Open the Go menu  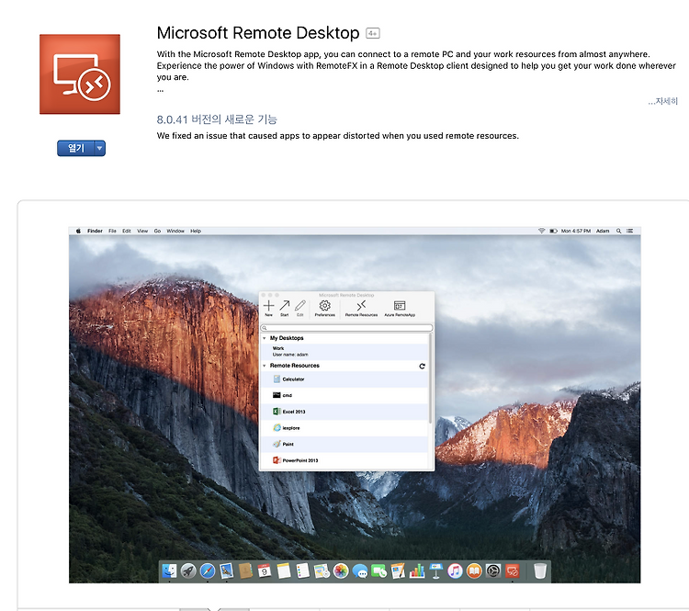(x=157, y=231)
